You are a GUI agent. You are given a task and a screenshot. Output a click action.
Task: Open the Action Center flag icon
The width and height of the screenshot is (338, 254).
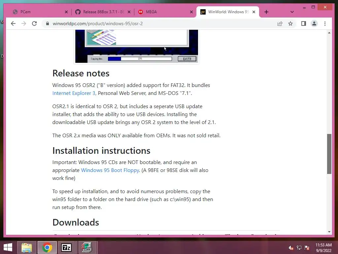coord(307,248)
